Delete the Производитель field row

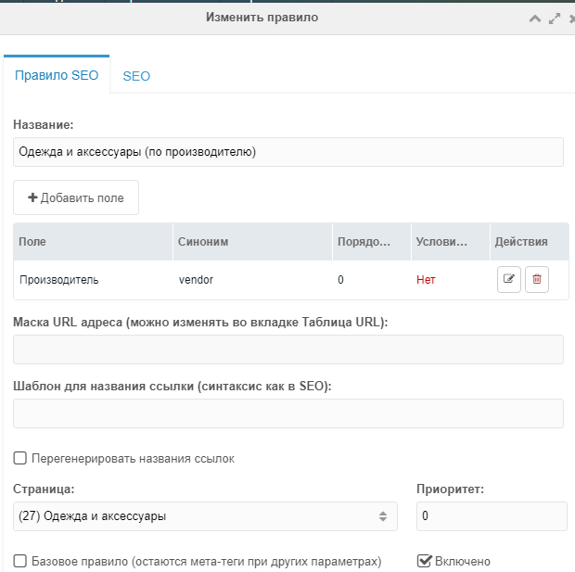tap(537, 279)
